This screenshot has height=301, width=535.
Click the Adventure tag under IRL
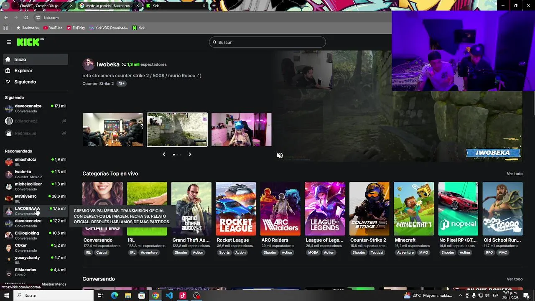click(149, 253)
